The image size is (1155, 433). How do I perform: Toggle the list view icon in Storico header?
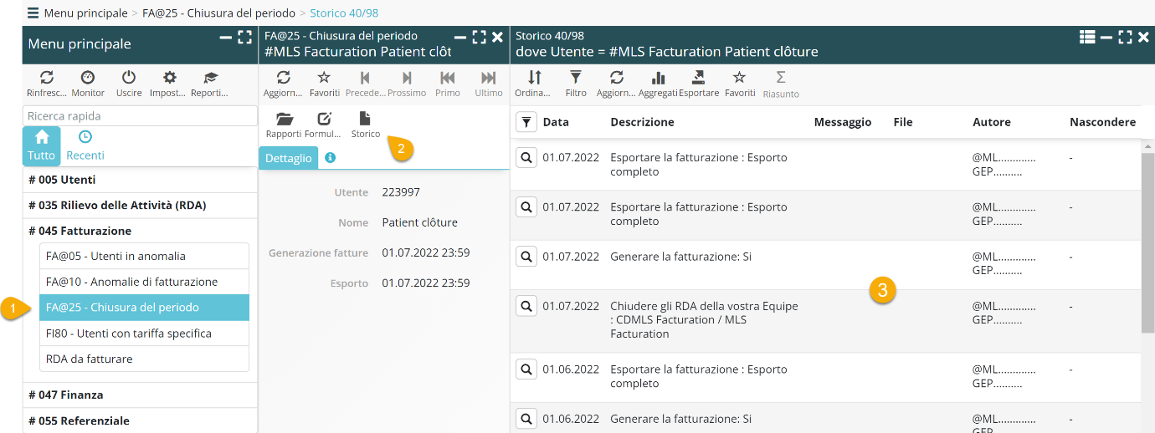pos(1087,37)
